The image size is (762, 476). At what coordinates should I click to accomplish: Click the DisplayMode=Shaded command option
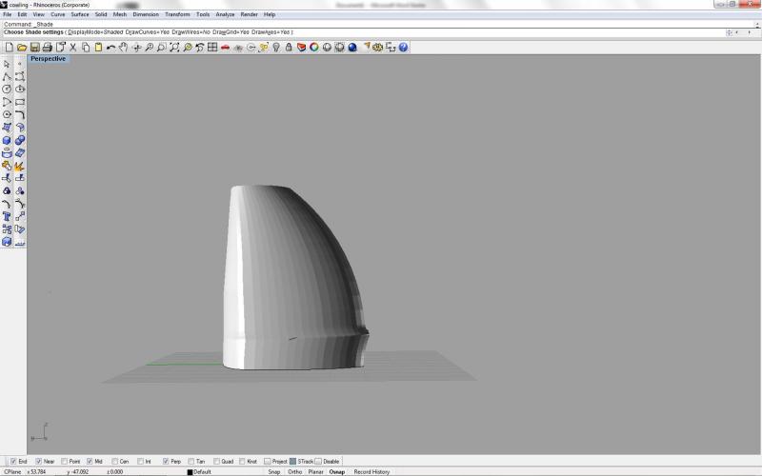coord(95,32)
